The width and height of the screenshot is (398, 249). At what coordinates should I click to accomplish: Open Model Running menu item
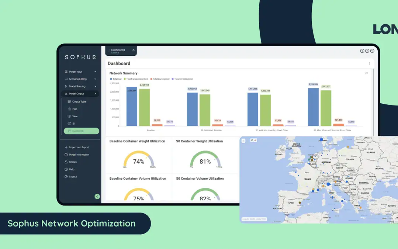[x=80, y=86]
